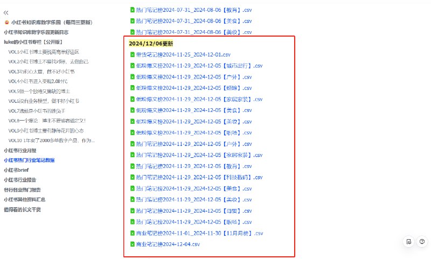The image size is (431, 259).
Task: Click CSV icon of 商业笔记榜【11月月榜】
Action: 132,233
